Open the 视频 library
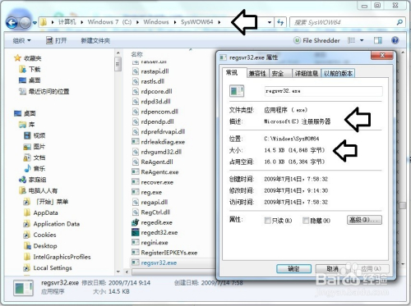411x306 pixels. point(35,135)
